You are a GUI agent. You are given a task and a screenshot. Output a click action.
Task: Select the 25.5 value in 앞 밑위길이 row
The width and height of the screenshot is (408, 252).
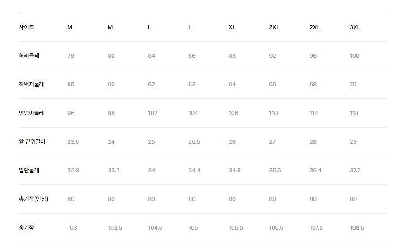(x=194, y=142)
